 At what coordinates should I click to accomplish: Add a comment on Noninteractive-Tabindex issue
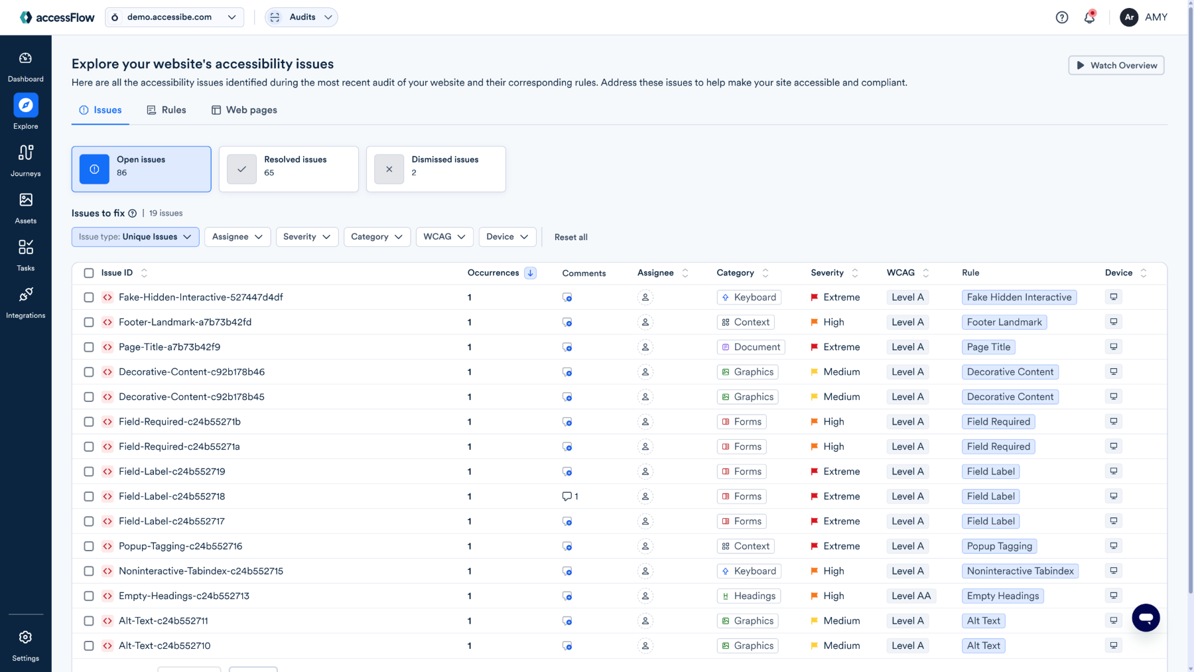click(567, 571)
